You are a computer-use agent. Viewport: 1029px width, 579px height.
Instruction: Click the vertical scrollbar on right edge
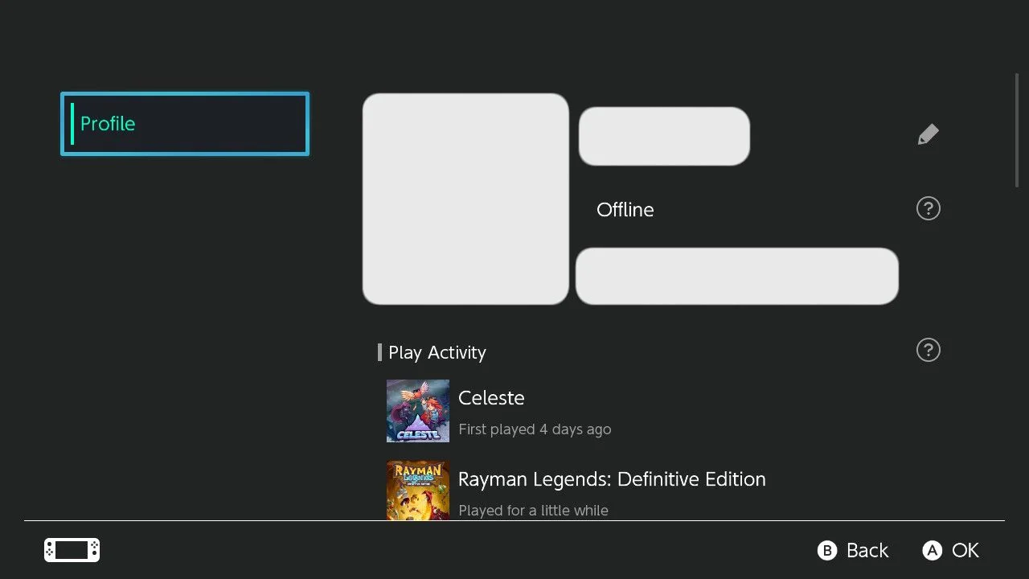coord(1017,130)
